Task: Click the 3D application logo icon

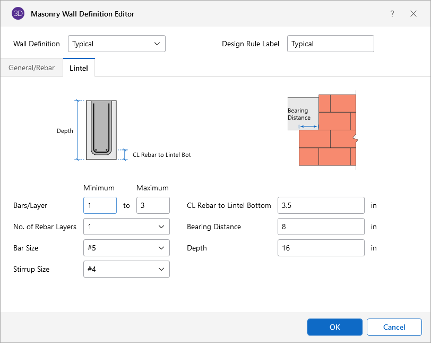Action: point(18,14)
